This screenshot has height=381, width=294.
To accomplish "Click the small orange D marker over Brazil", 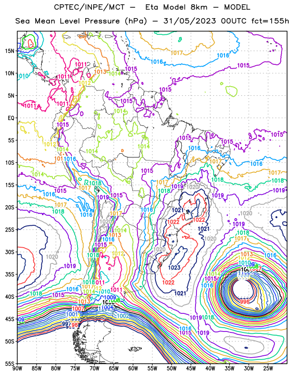I will [122, 151].
